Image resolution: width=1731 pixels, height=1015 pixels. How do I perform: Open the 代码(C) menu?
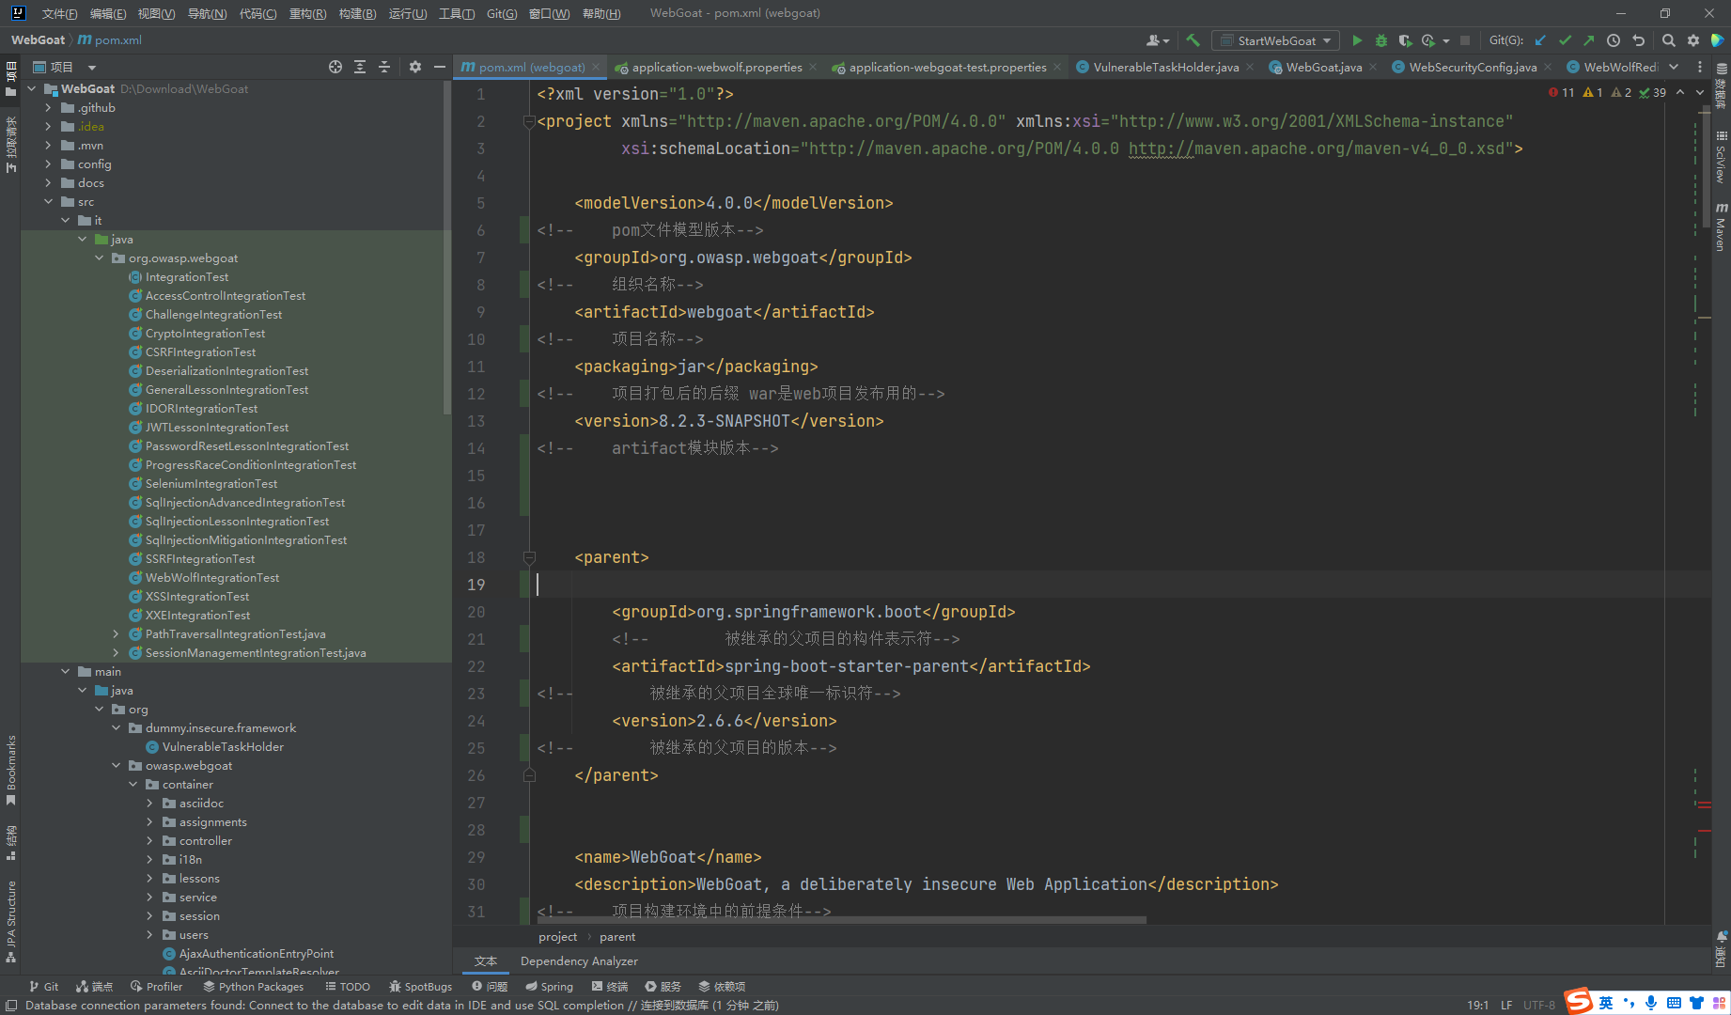click(x=257, y=13)
